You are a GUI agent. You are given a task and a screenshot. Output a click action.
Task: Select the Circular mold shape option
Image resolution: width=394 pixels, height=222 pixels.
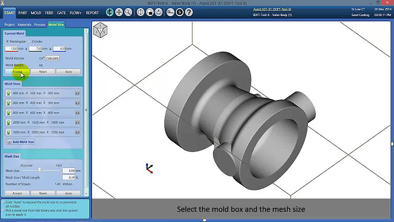tap(29, 41)
